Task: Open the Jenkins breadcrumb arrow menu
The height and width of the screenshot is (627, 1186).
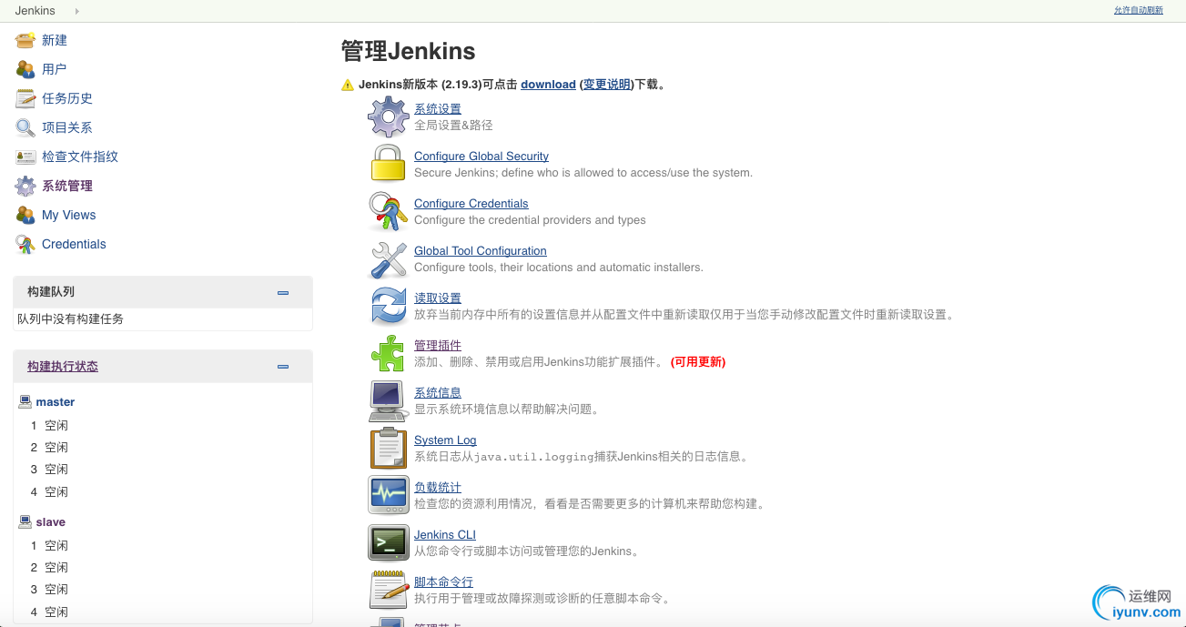Action: pos(76,11)
